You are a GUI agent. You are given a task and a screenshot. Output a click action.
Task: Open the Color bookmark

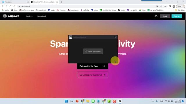tap(14, 10)
